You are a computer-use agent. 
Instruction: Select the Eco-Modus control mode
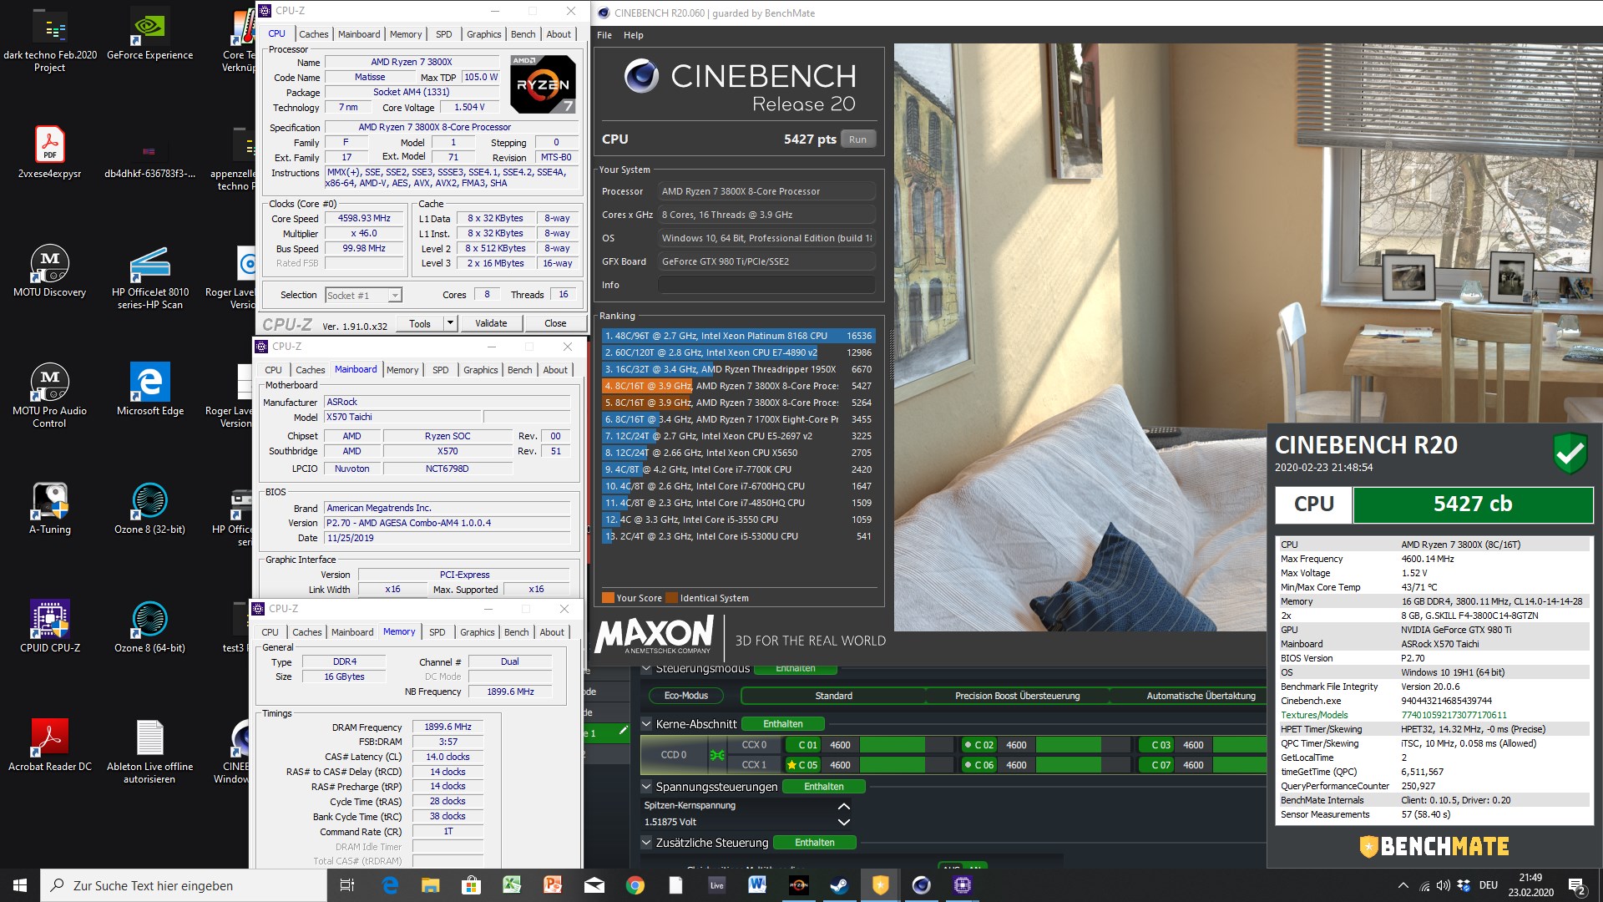[x=685, y=696]
